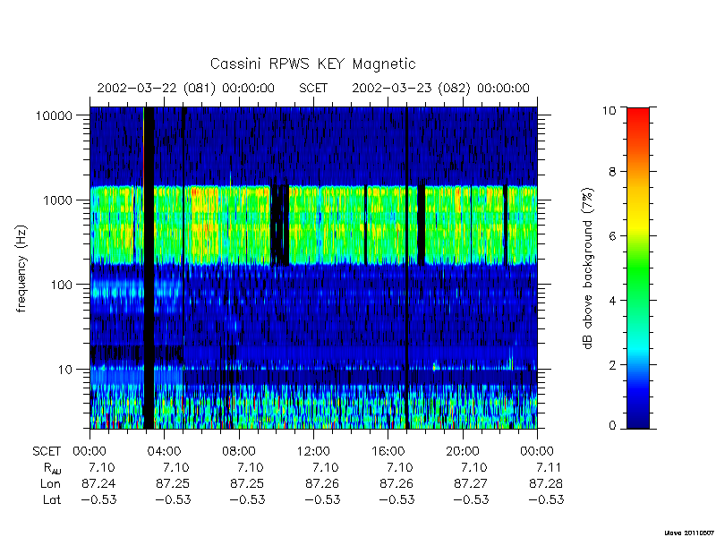Click the longitude value "87.24"
This screenshot has height=537, width=716.
[98, 483]
